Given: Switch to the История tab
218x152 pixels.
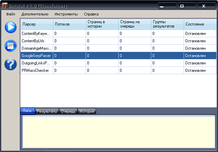Looking at the screenshot, I should 87,111.
